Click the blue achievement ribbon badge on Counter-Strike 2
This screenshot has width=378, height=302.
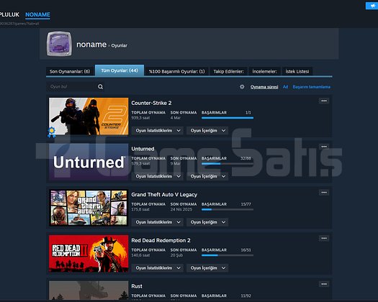click(52, 132)
